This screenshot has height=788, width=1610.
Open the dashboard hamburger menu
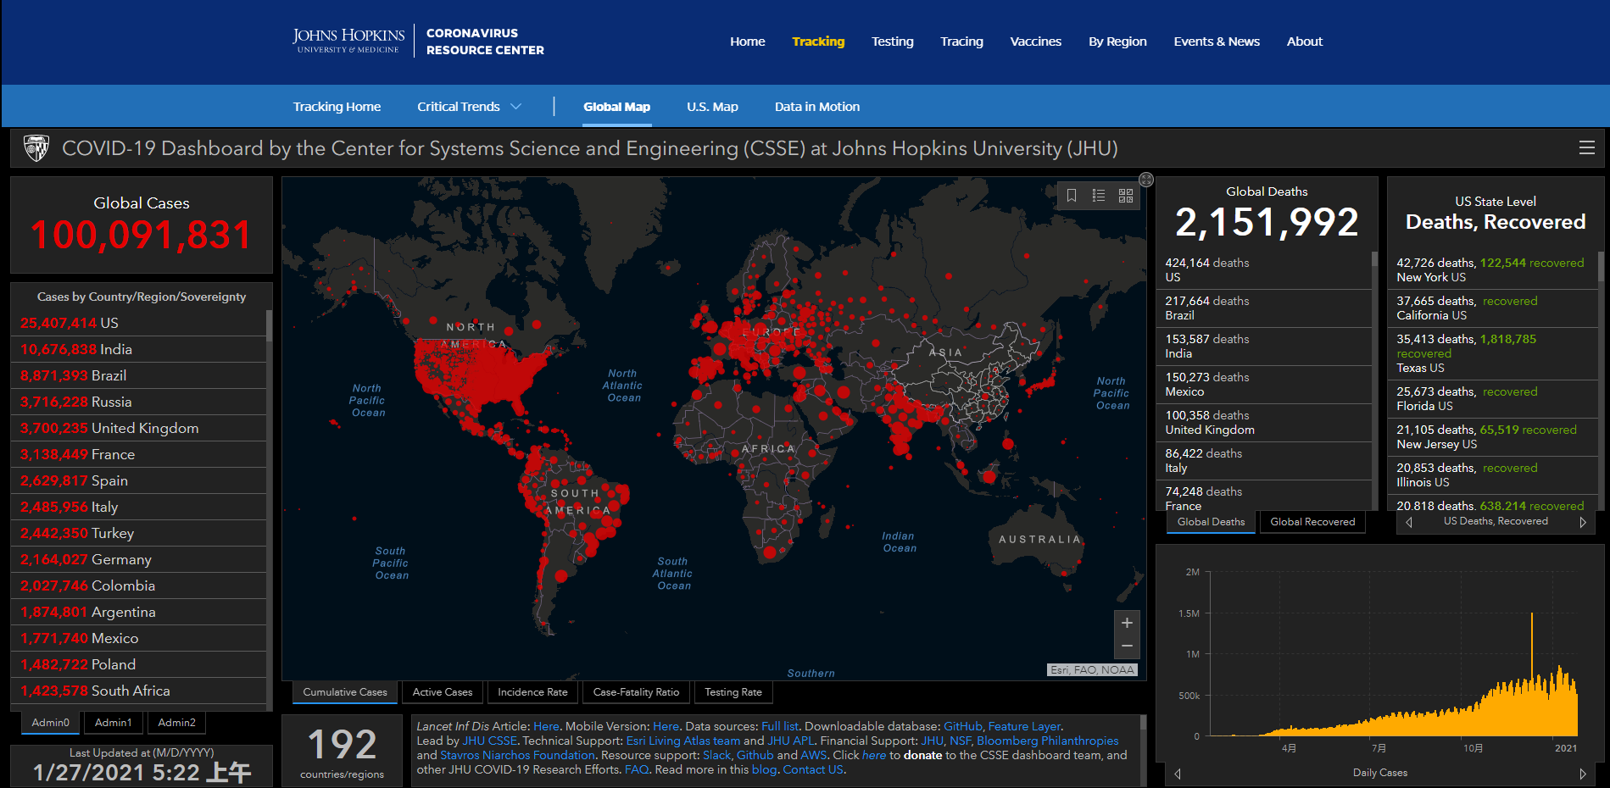click(x=1586, y=148)
